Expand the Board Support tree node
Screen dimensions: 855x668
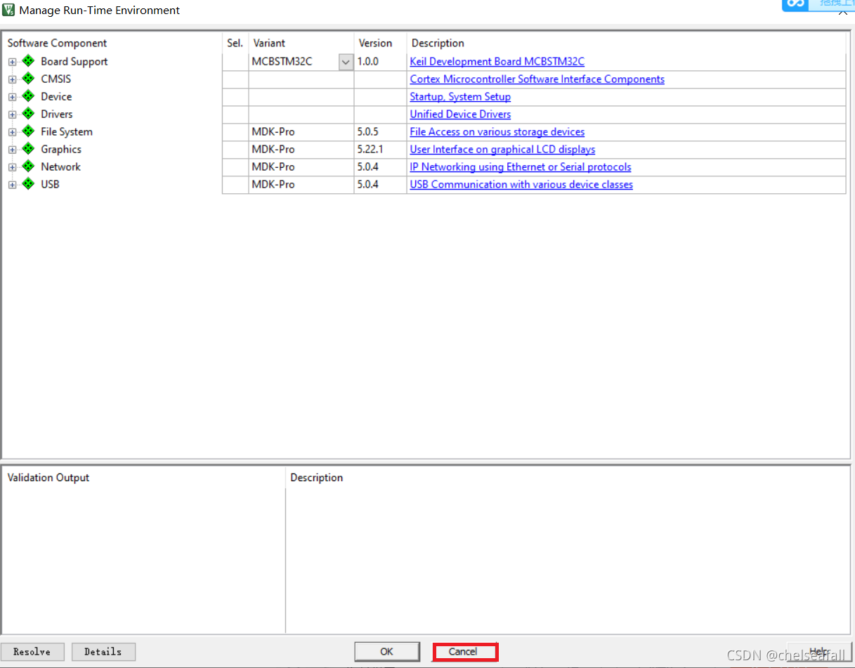pyautogui.click(x=12, y=62)
